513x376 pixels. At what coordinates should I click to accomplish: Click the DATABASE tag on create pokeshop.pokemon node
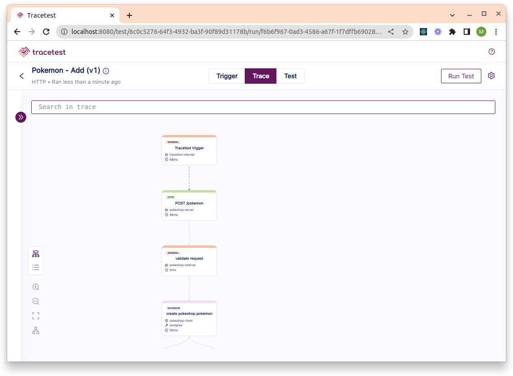click(x=174, y=308)
